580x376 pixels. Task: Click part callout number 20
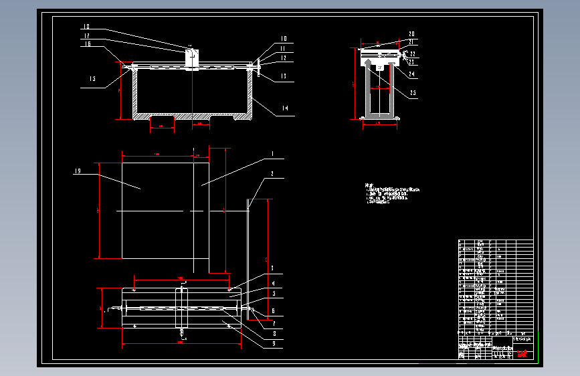(x=411, y=34)
